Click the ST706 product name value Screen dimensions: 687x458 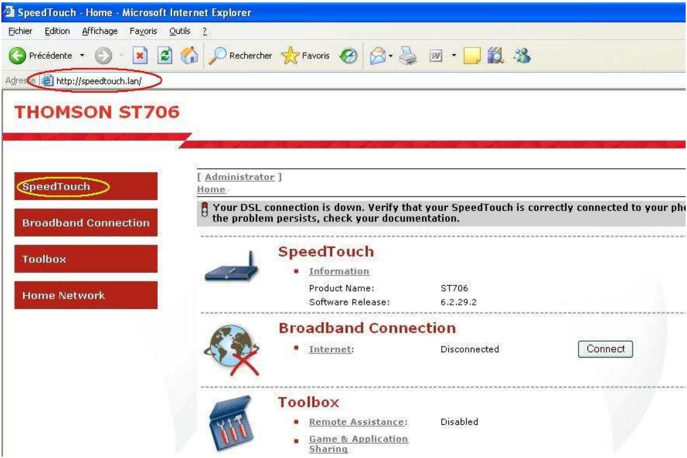454,288
